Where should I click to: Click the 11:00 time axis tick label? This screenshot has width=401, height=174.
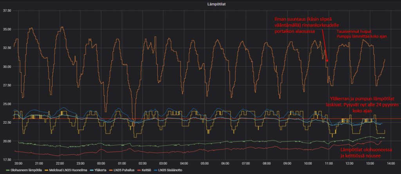tap(328, 163)
